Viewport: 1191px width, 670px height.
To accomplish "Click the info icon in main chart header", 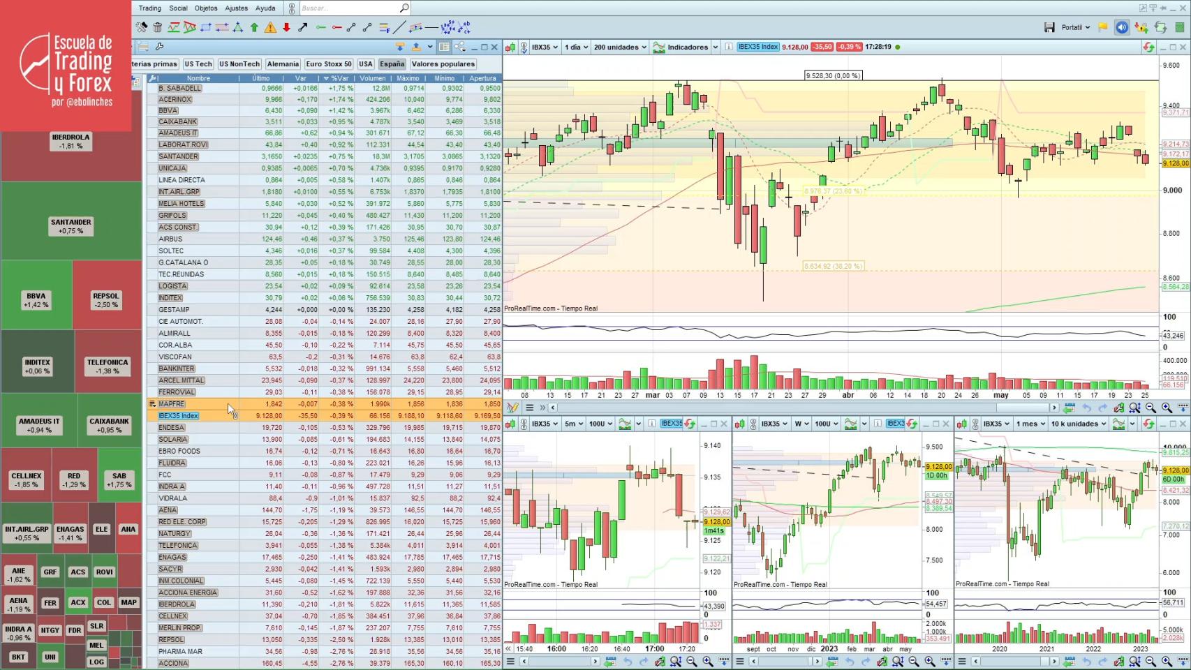I will [x=728, y=47].
